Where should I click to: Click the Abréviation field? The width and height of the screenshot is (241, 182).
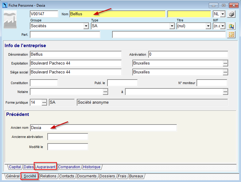point(188,54)
